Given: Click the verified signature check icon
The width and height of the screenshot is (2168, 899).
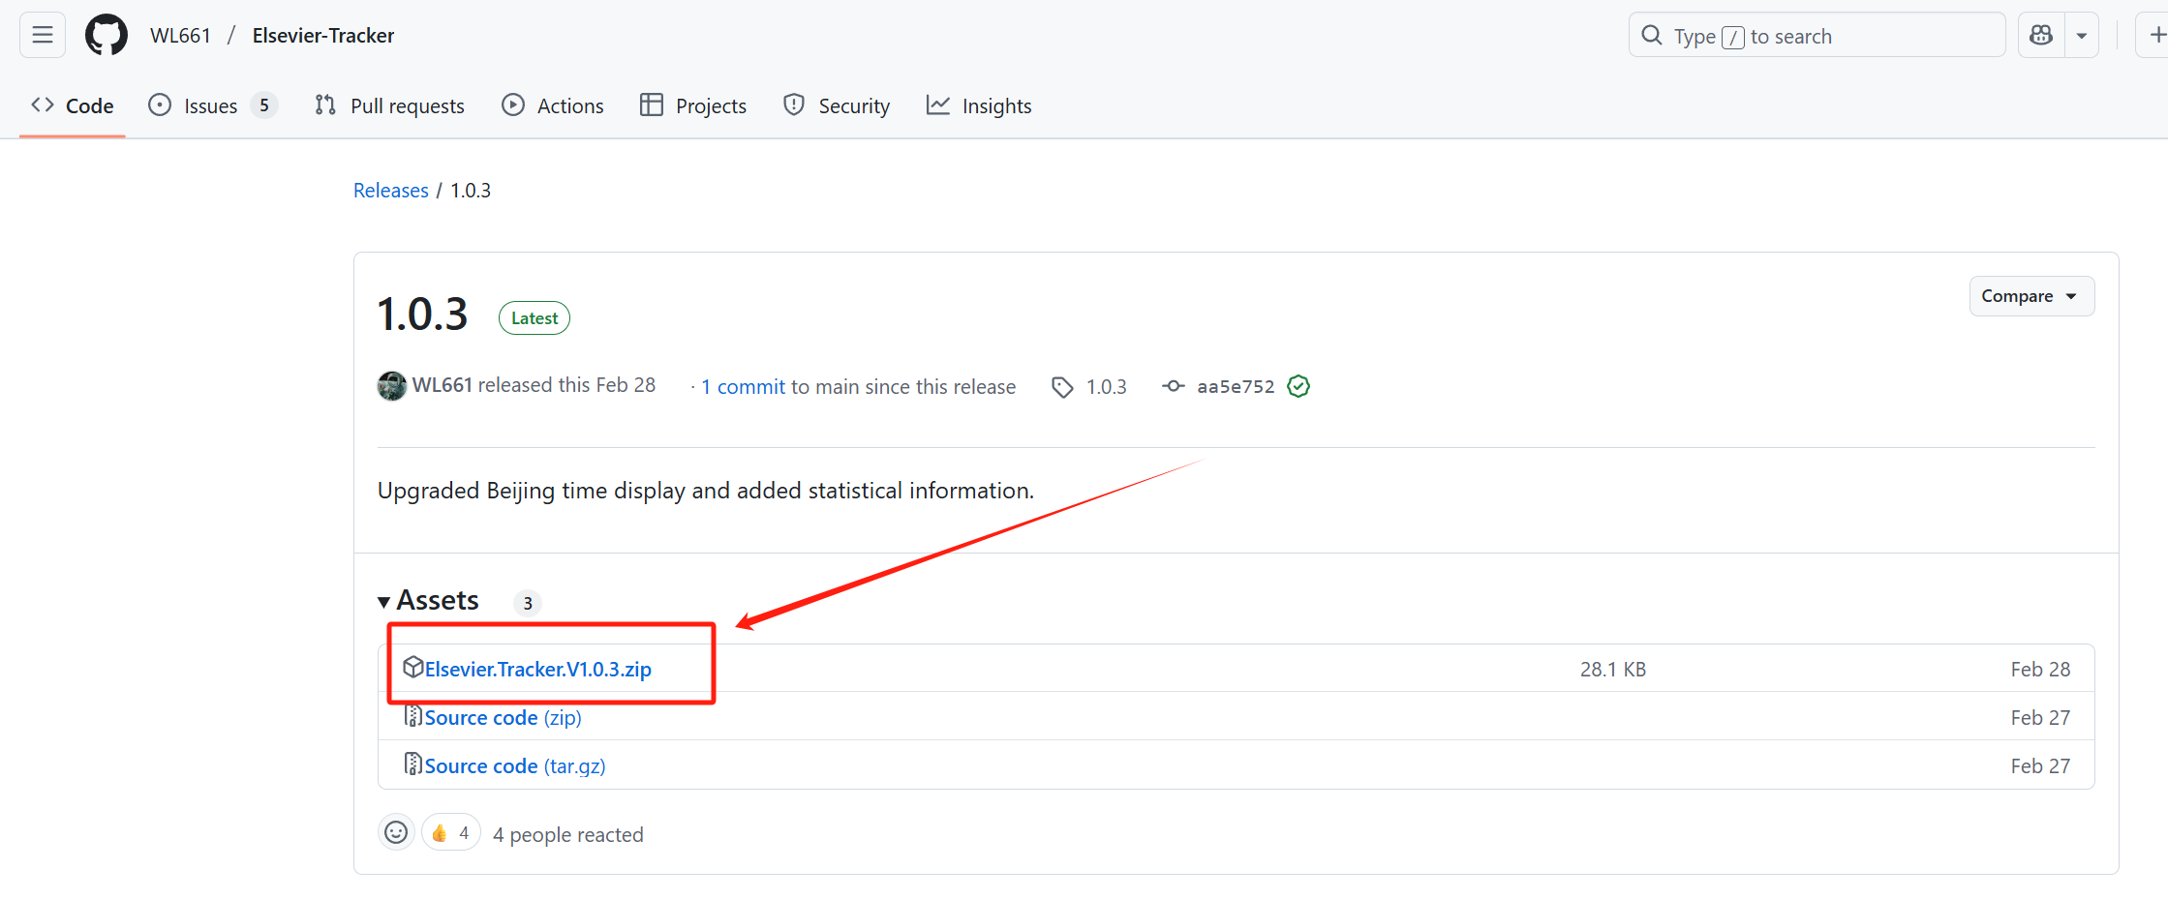Looking at the screenshot, I should 1298,386.
